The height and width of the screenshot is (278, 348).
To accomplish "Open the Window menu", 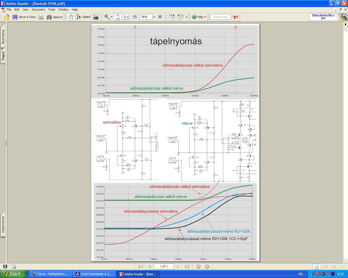I will click(63, 10).
